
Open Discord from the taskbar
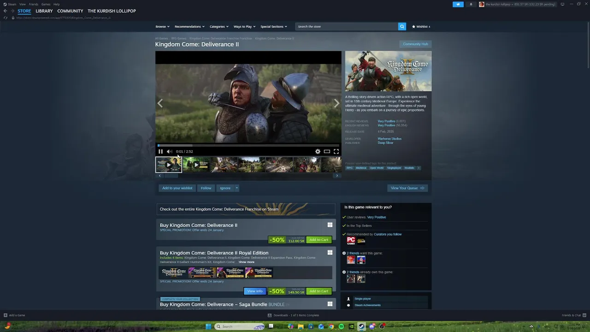tap(372, 326)
